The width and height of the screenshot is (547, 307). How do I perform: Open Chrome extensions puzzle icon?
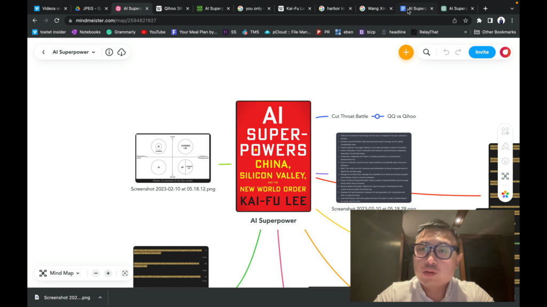[479, 21]
